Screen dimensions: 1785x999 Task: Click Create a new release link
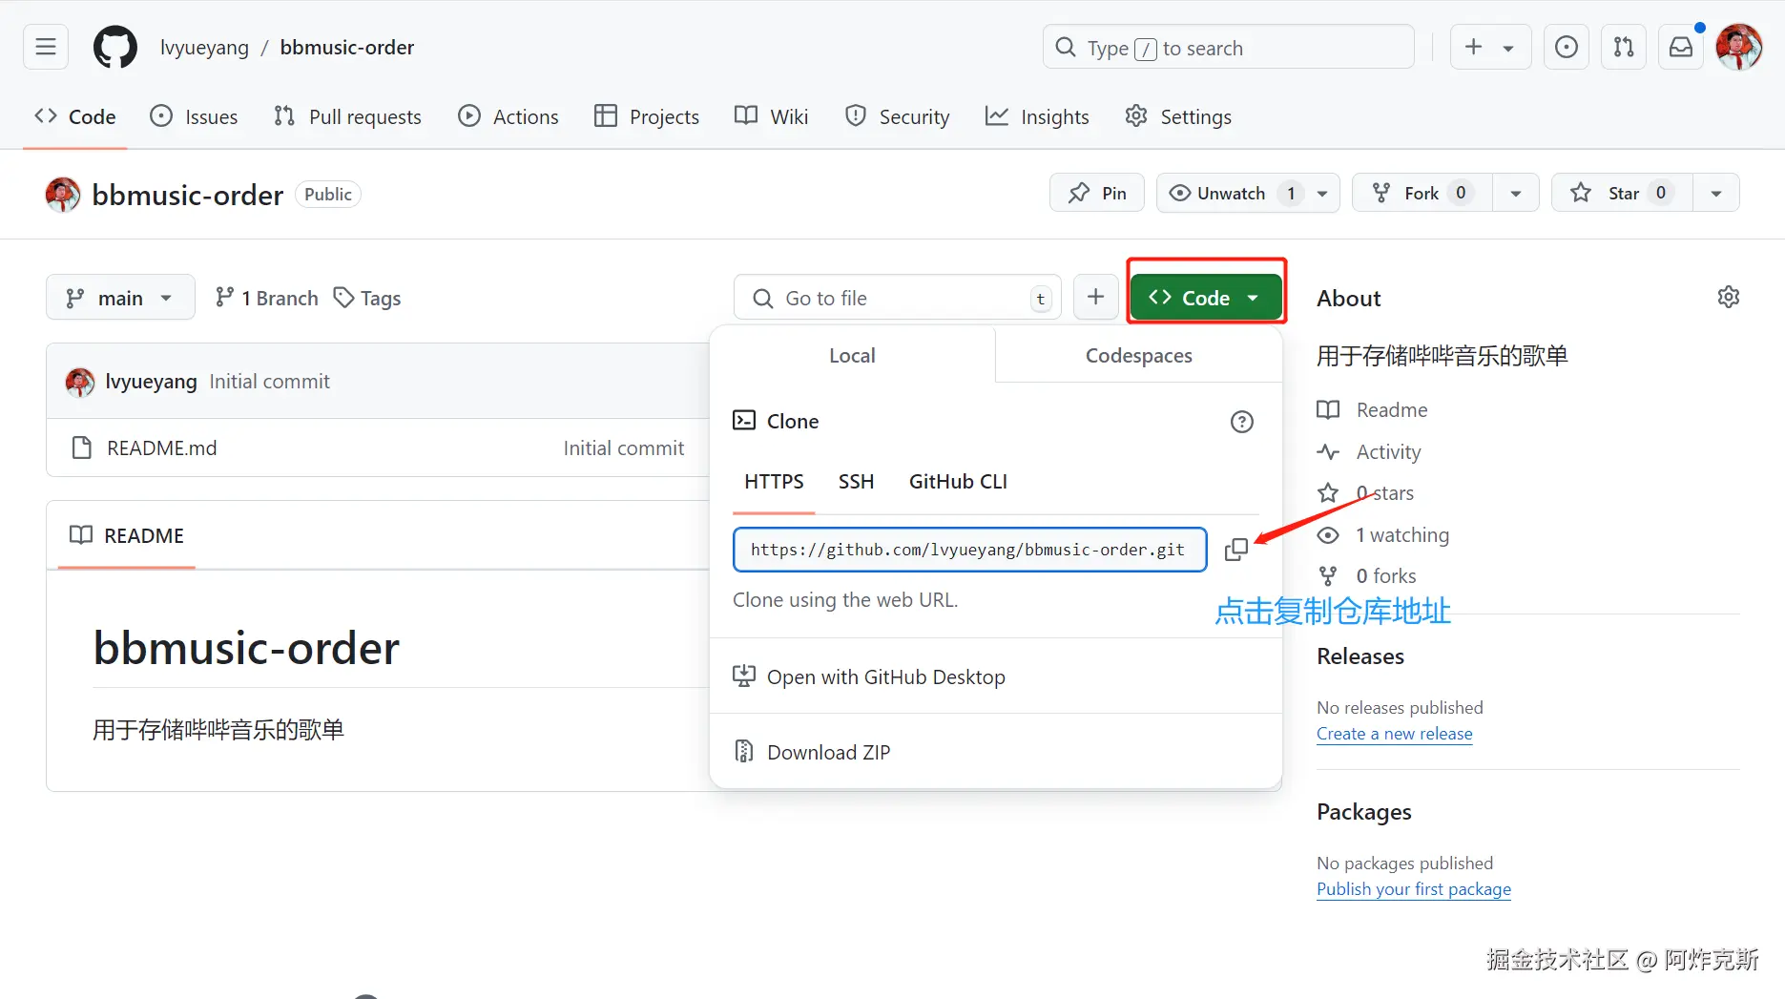tap(1394, 734)
